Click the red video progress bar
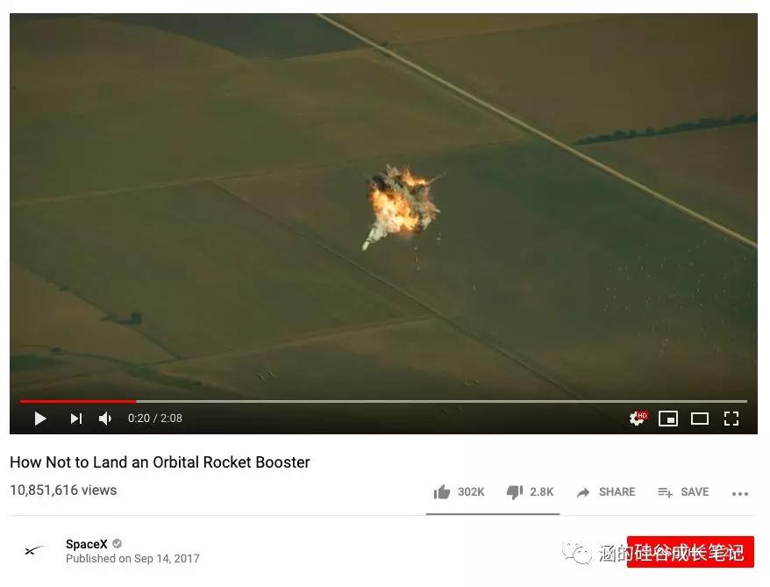 coord(77,401)
